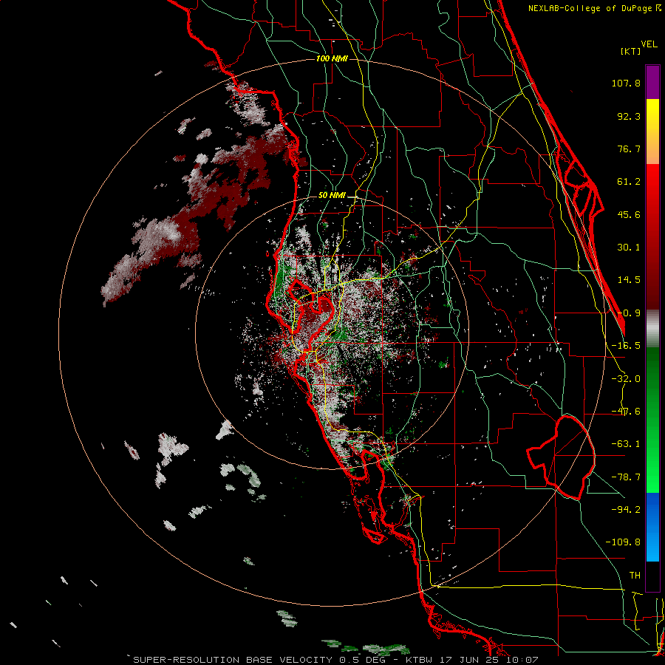The image size is (665, 665).
Task: Click the 61.2 velocity scale value
Action: coord(629,182)
